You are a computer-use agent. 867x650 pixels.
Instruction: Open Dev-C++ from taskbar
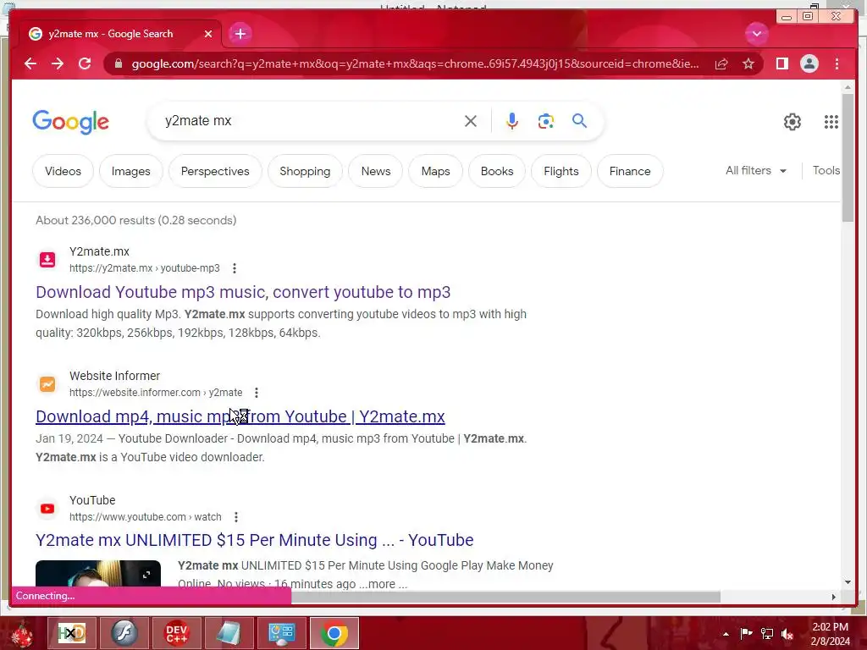point(176,633)
